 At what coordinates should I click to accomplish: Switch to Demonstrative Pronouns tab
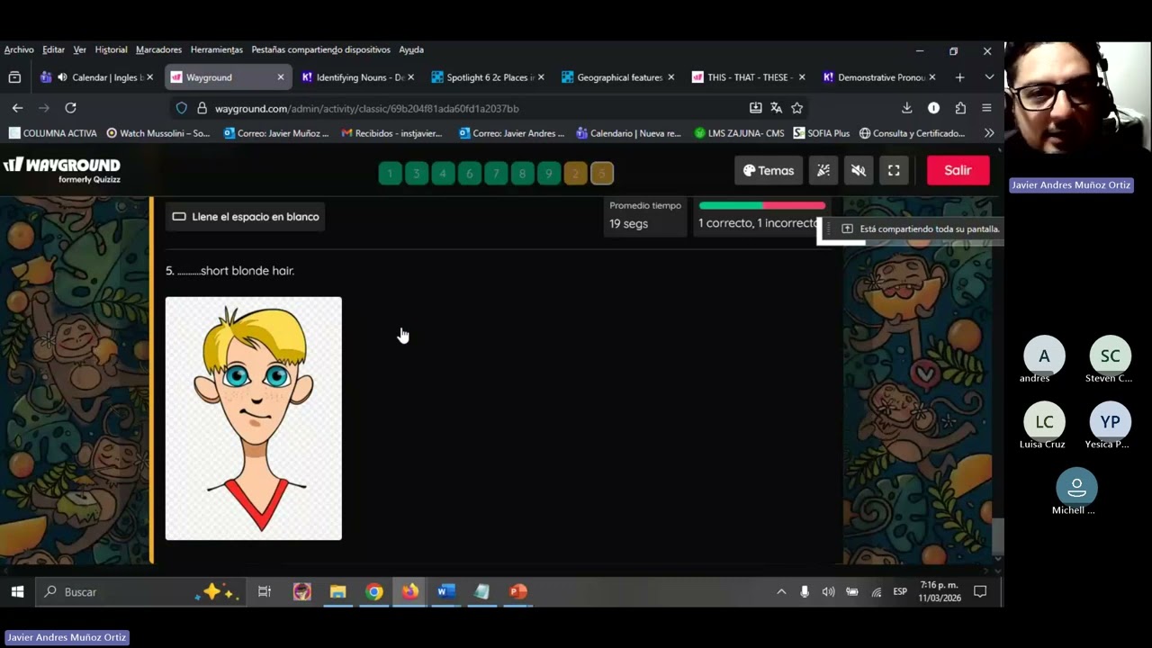pyautogui.click(x=879, y=77)
